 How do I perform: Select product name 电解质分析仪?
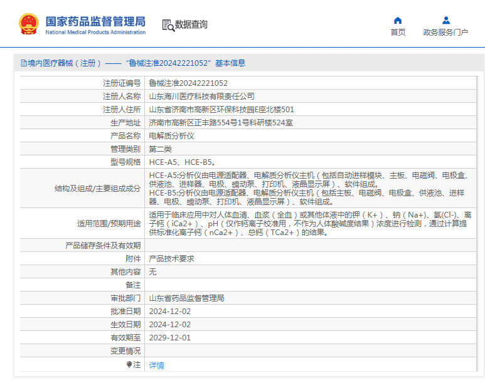point(171,136)
